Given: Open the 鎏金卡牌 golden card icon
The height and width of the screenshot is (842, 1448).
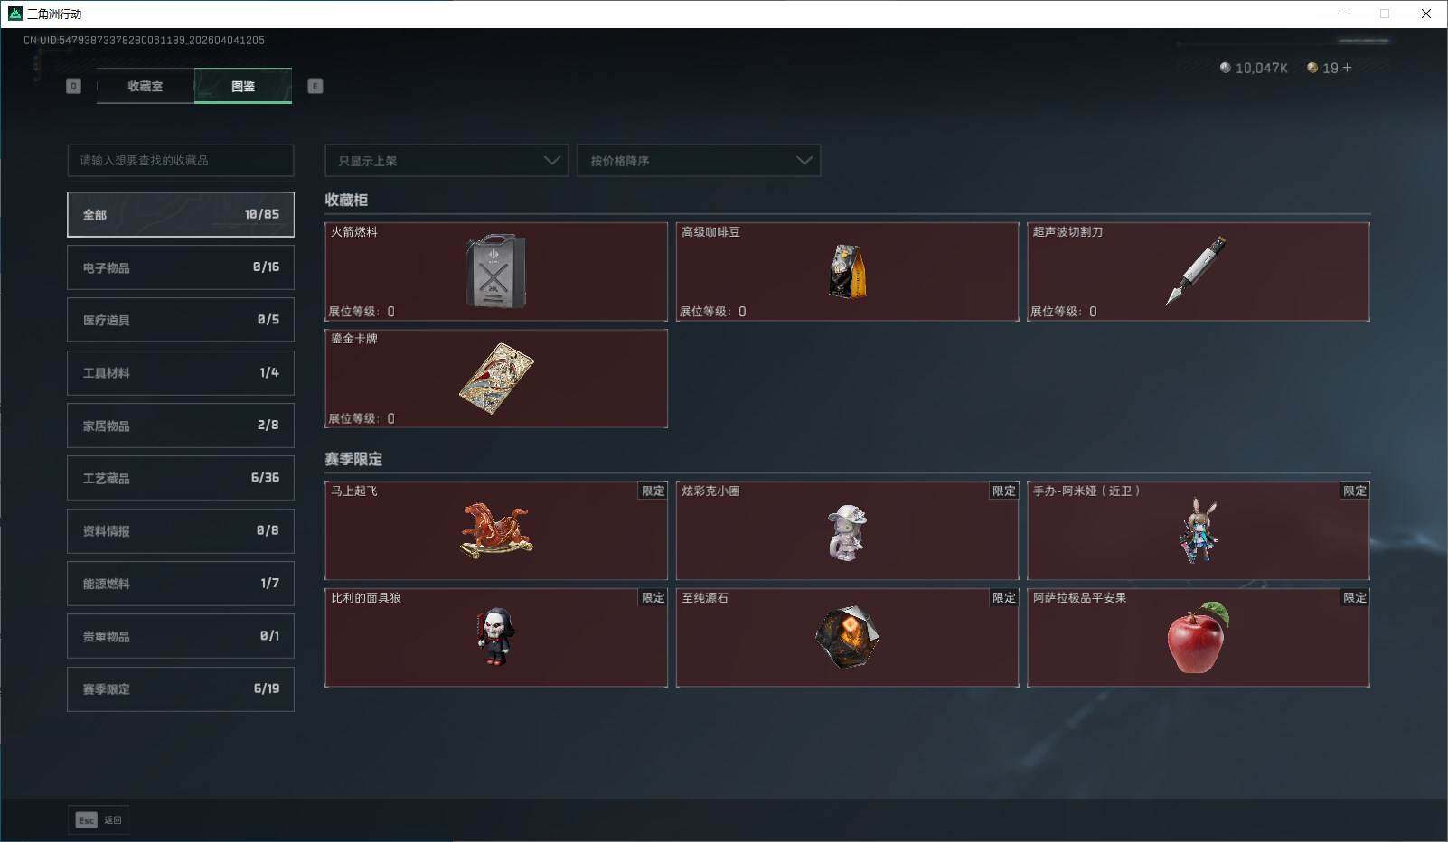Looking at the screenshot, I should point(495,379).
